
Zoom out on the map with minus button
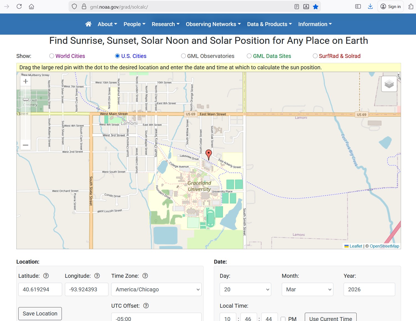(x=26, y=145)
